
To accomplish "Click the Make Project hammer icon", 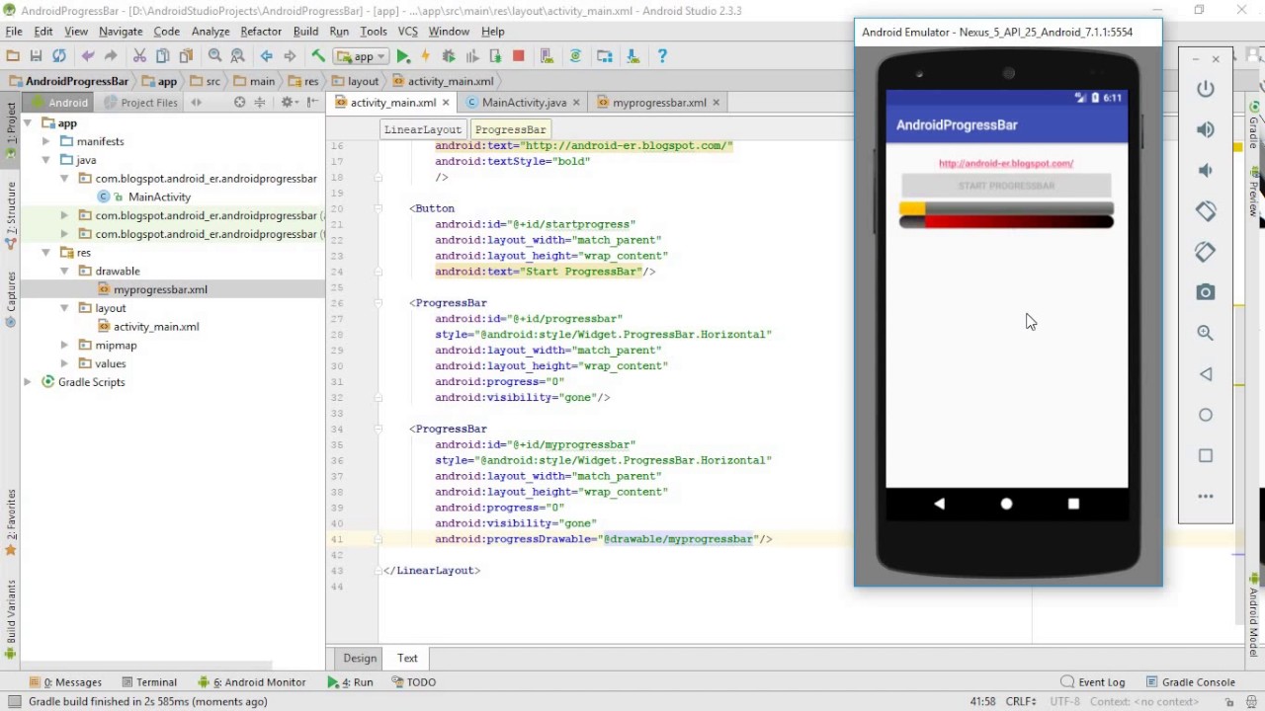I will click(318, 56).
